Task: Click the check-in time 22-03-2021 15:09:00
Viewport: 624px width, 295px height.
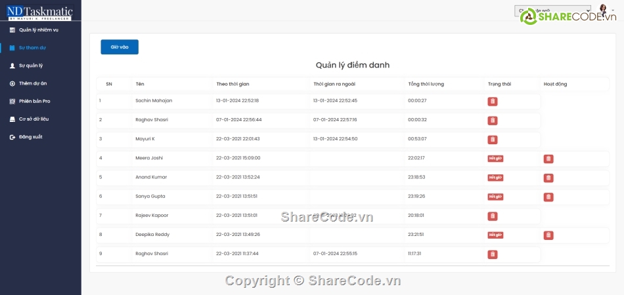Action: (238, 158)
